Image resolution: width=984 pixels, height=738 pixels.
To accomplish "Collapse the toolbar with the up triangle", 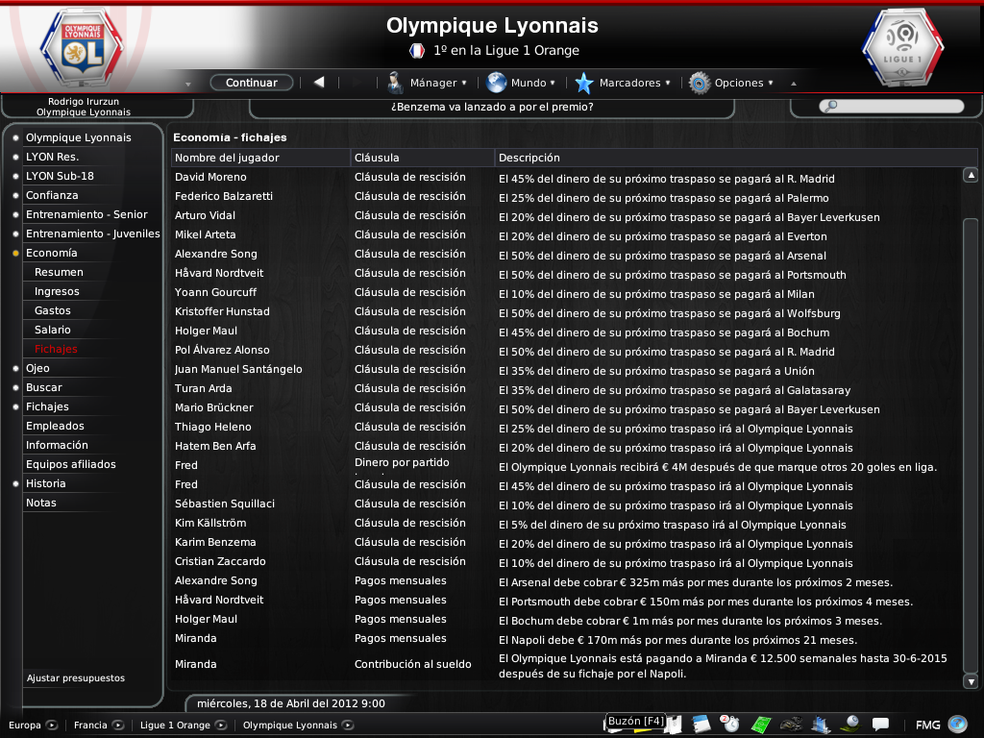I will (793, 84).
